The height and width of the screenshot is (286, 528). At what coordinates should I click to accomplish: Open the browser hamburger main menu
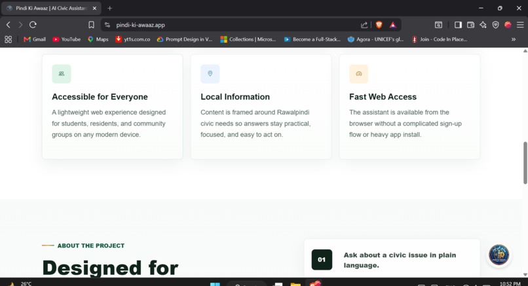520,25
